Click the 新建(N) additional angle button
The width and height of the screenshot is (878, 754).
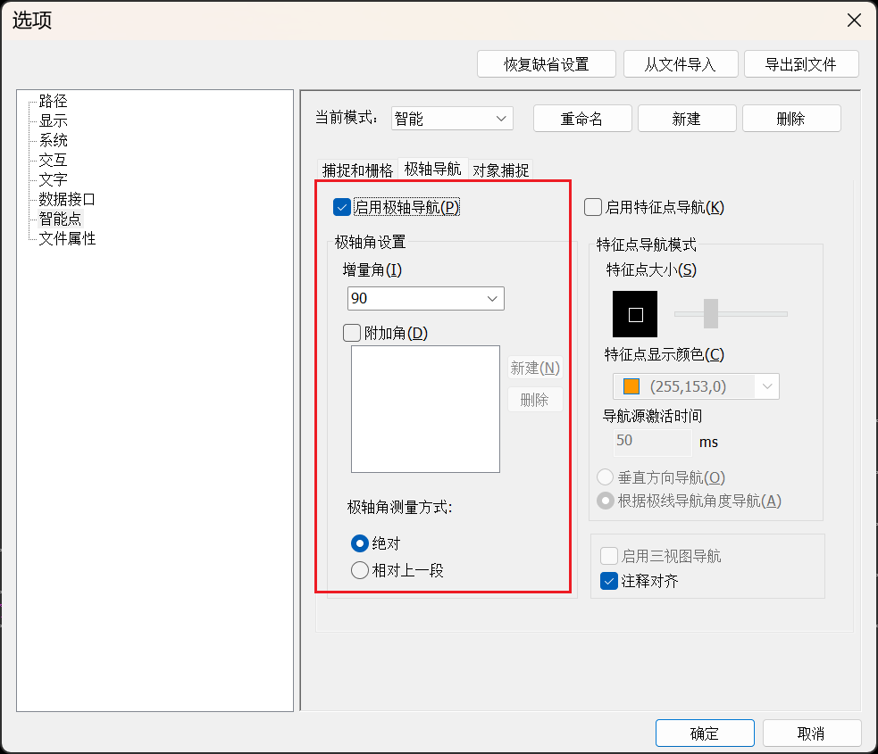pyautogui.click(x=535, y=368)
